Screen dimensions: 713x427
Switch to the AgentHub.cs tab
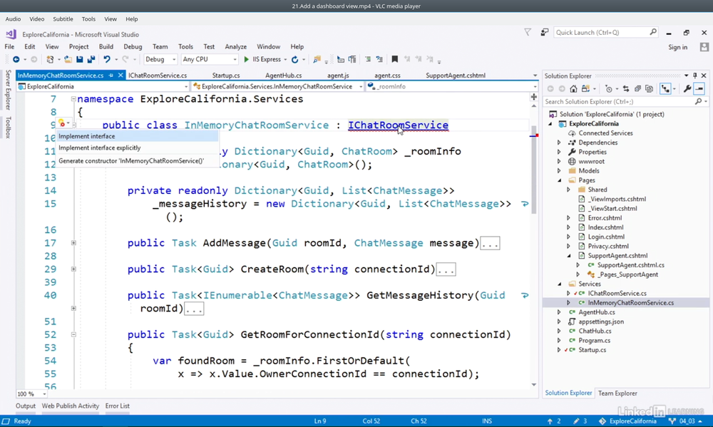(283, 76)
